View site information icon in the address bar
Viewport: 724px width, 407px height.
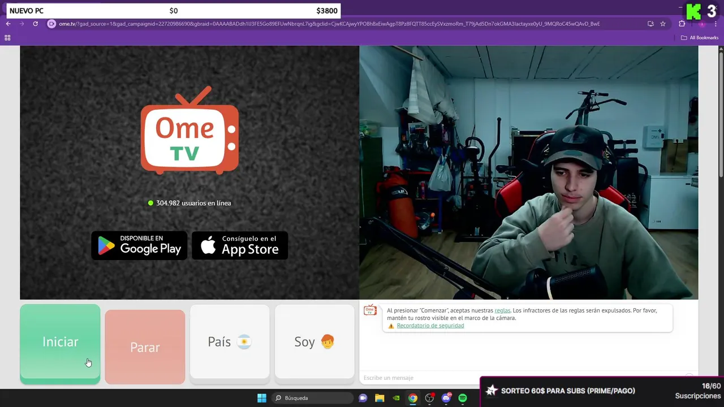pos(51,24)
